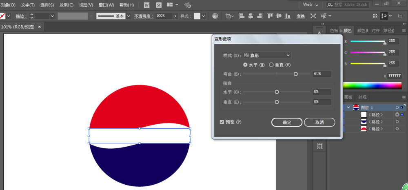408x190 pixels.
Task: Expand the opacity slider arrow
Action: click(x=175, y=16)
